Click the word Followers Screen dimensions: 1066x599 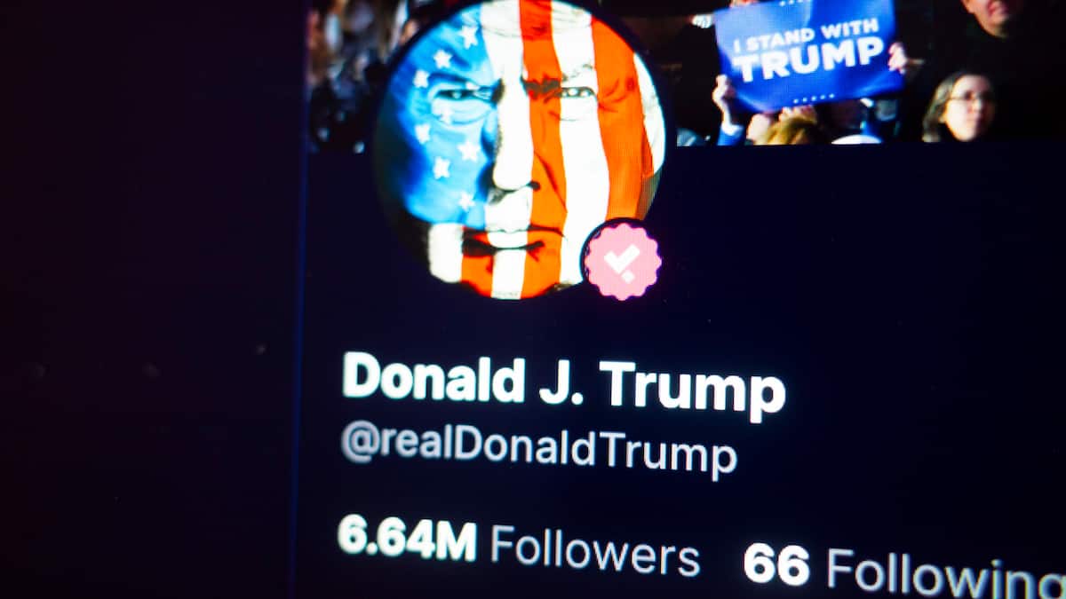tap(595, 550)
